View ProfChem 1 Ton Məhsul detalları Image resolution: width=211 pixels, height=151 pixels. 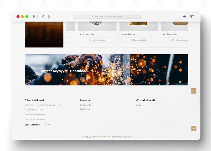click(97, 40)
